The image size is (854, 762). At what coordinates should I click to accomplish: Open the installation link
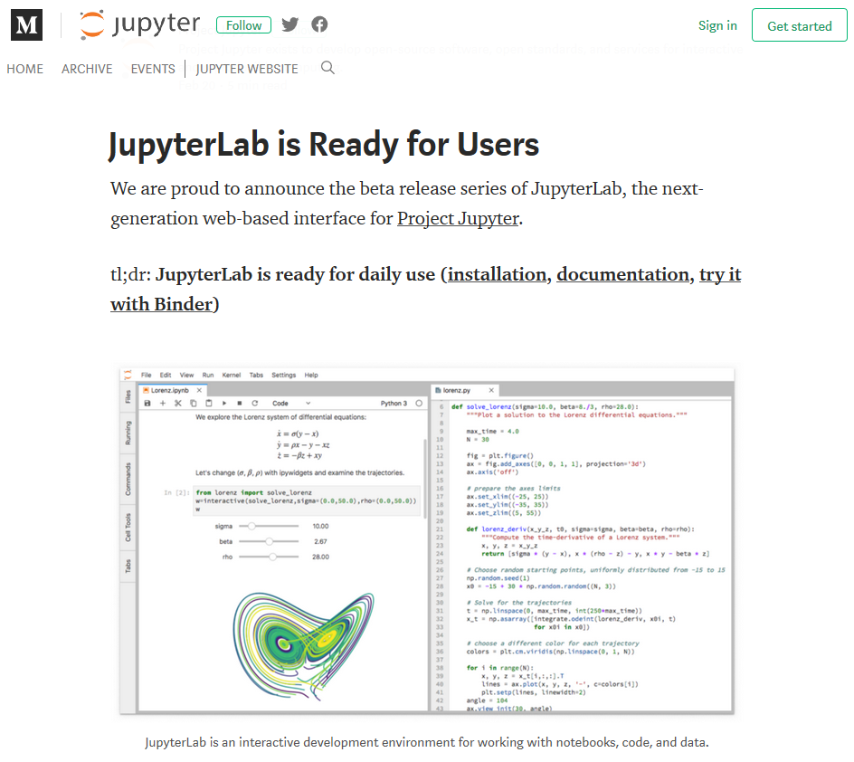click(497, 274)
